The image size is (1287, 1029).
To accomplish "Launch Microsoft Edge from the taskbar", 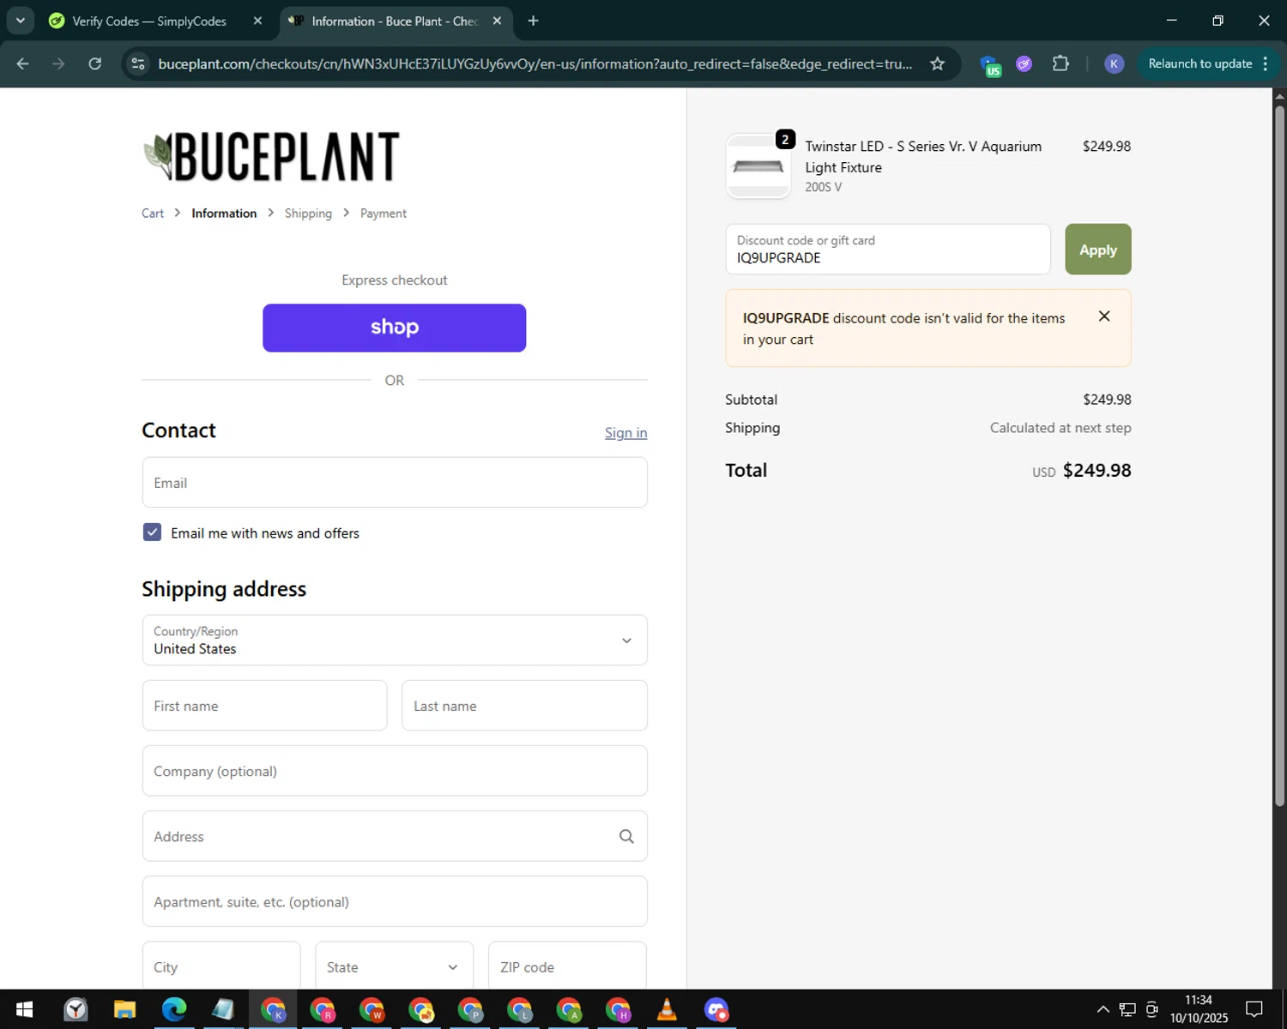I will click(x=174, y=1009).
